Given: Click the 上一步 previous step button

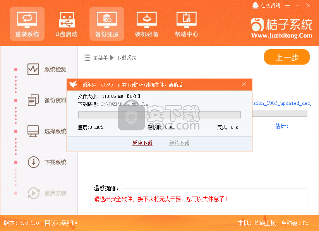Looking at the screenshot, I should click(287, 57).
